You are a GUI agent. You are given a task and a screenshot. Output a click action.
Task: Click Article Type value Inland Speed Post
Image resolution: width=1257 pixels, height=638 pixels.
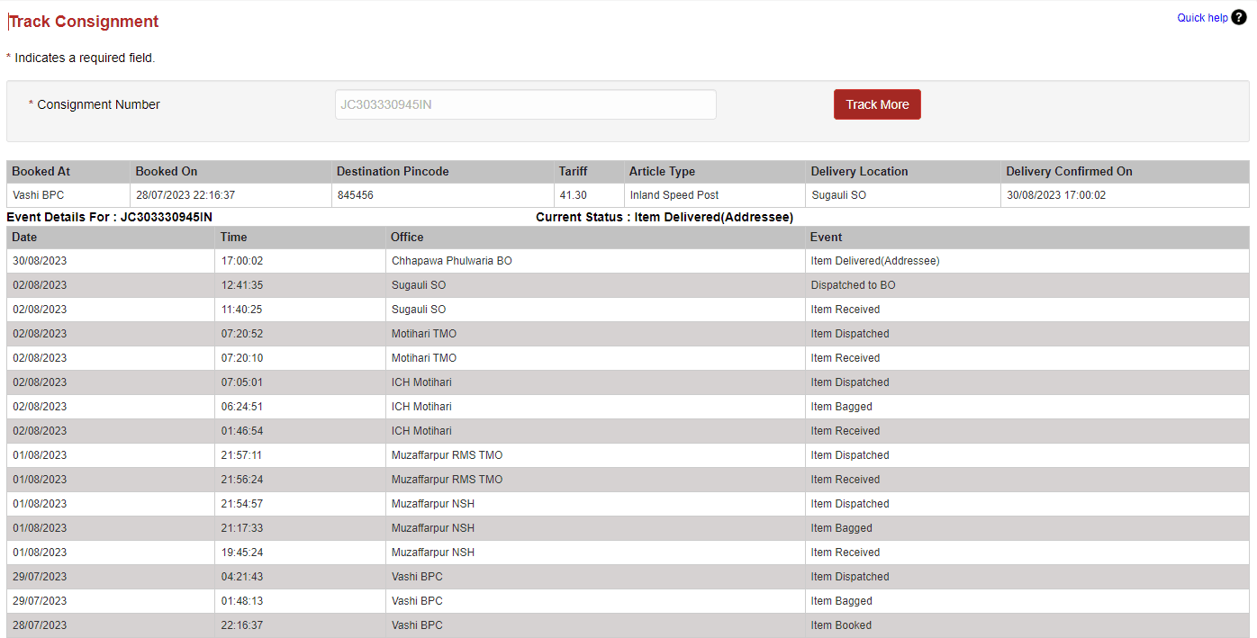coord(674,195)
